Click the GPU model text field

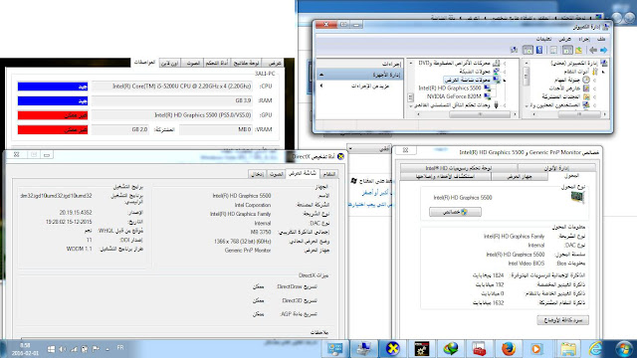172,115
